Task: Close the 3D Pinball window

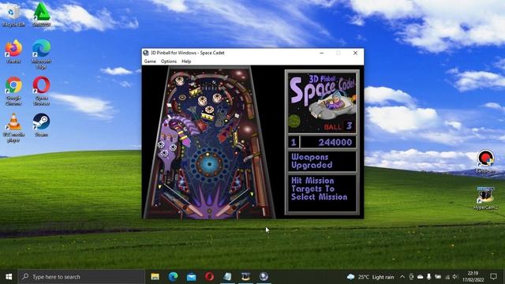Action: [355, 53]
